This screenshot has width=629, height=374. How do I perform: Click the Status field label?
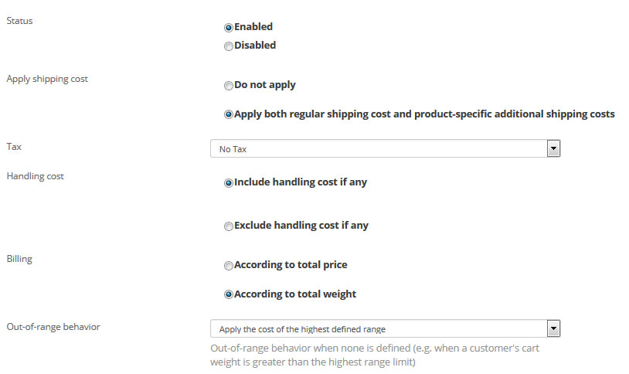19,21
